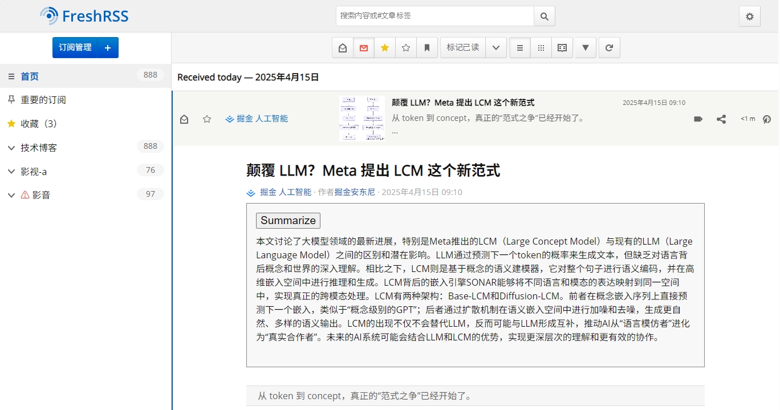Screen dimensions: 780x410
Task: Click 掘金 人工智能 link under heading
Action: tap(286, 192)
